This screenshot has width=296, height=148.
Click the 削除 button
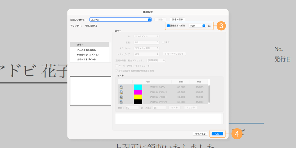pyautogui.click(x=161, y=19)
